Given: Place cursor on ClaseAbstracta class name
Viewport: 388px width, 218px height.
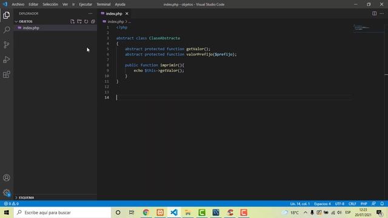Looking at the screenshot, I should (164, 38).
